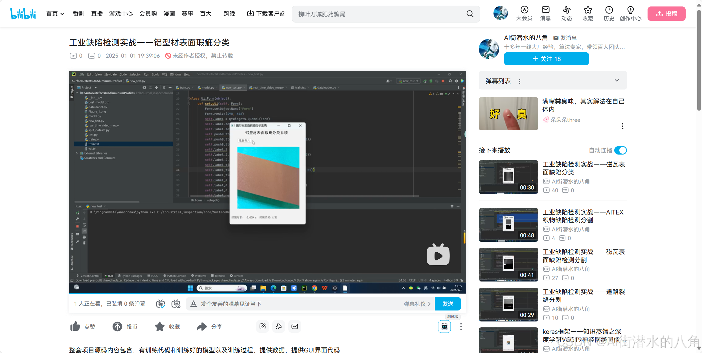Open the 游戏中心 navigation item
Viewport: 702px width, 353px height.
tap(121, 14)
